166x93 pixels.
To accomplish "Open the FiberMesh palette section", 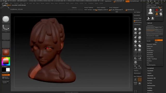I will [150, 76].
